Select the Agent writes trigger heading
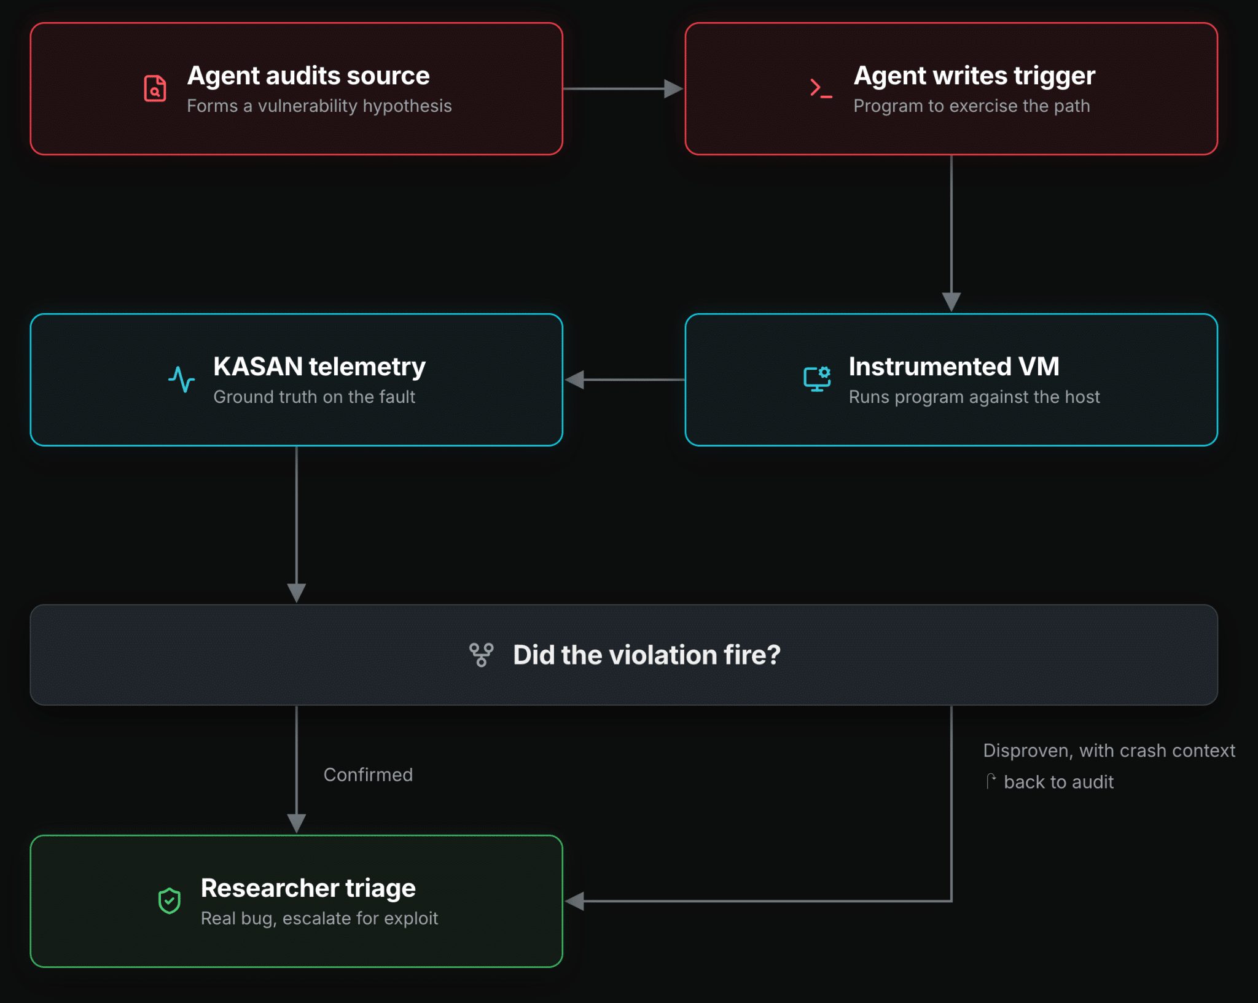Viewport: 1258px width, 1003px height. tap(974, 76)
